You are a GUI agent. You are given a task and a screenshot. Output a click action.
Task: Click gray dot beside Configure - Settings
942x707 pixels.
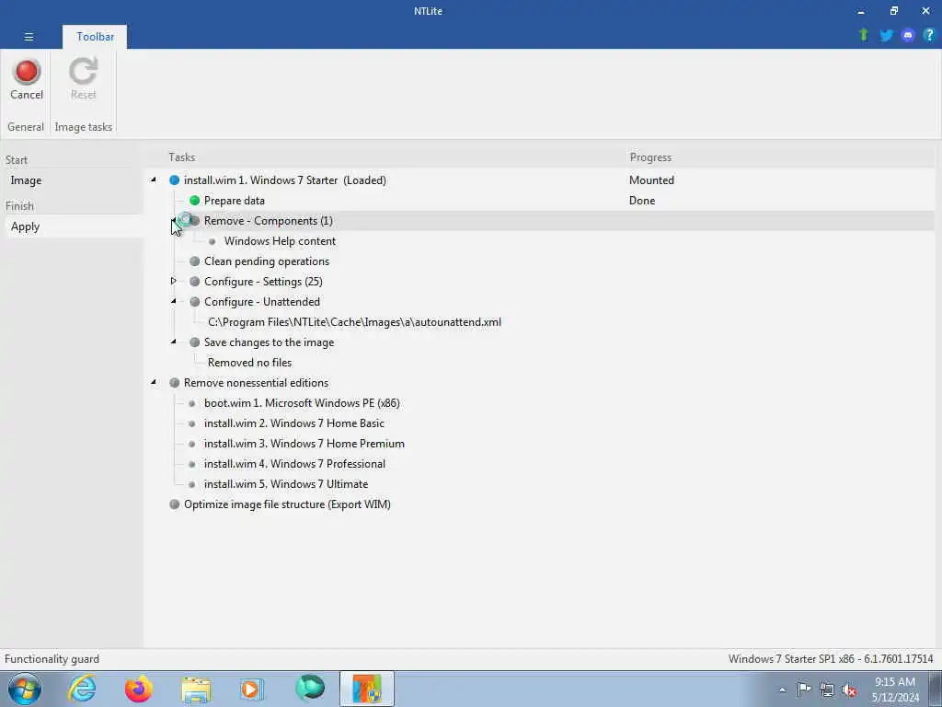(195, 282)
